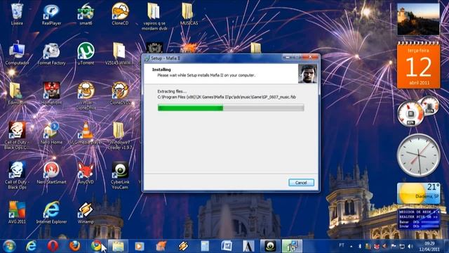Screen dimensions: 449x253
Task: Cancel the Mafia II installation
Action: (x=301, y=183)
